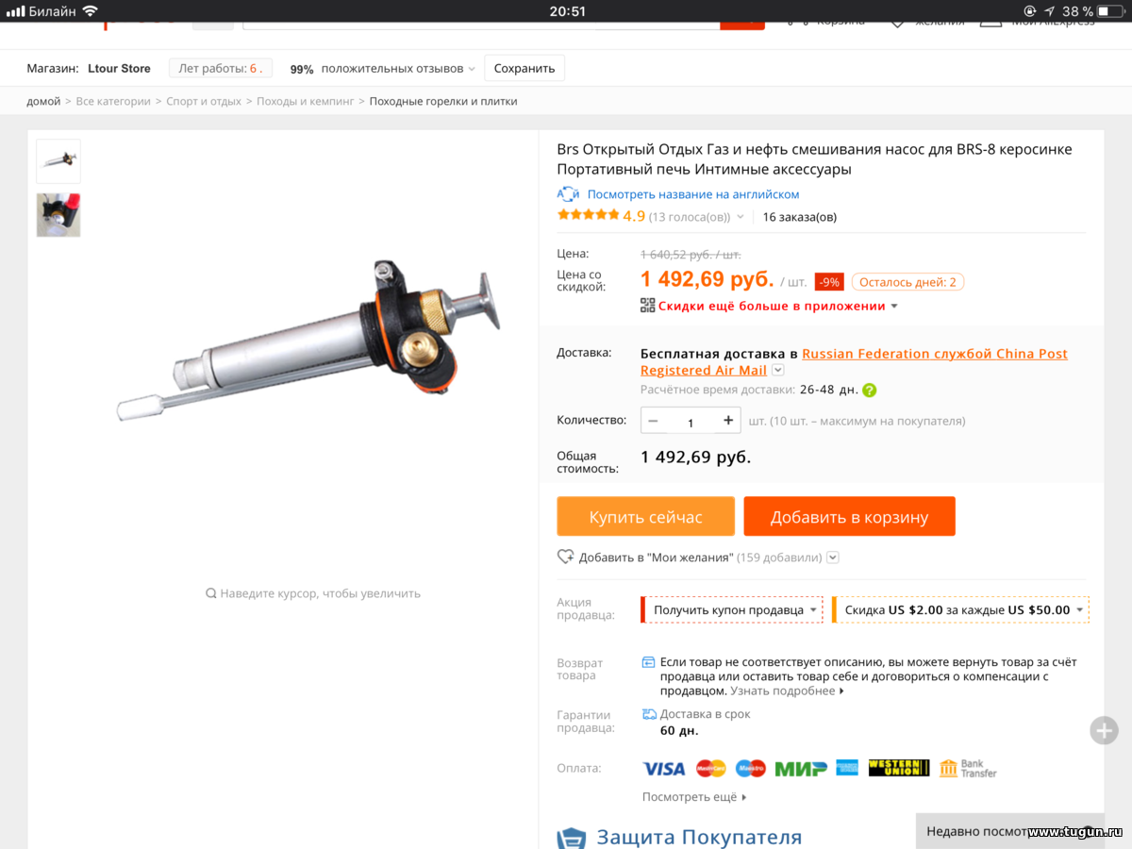
Task: Click the quantity input field
Action: [x=691, y=422]
